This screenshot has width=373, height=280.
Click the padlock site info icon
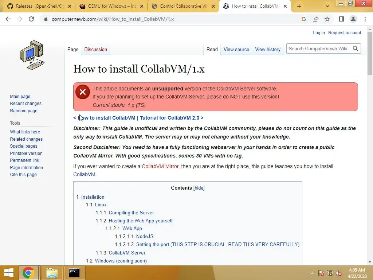pos(46,19)
